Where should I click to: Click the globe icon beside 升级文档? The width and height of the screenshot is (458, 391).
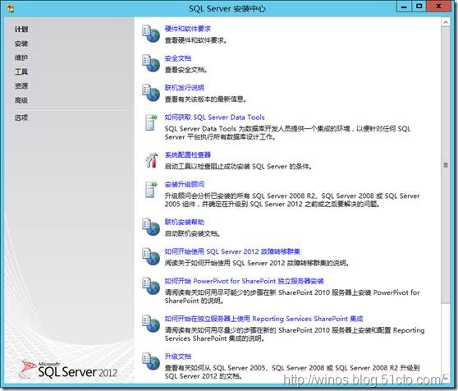click(151, 361)
